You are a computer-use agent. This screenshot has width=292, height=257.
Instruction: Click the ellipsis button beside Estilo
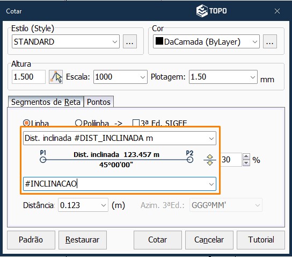(130, 41)
